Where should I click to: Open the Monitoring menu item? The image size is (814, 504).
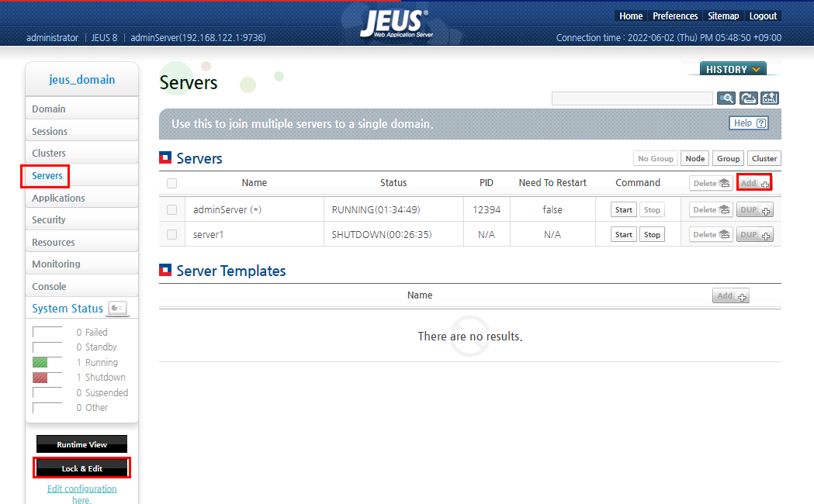pos(81,264)
